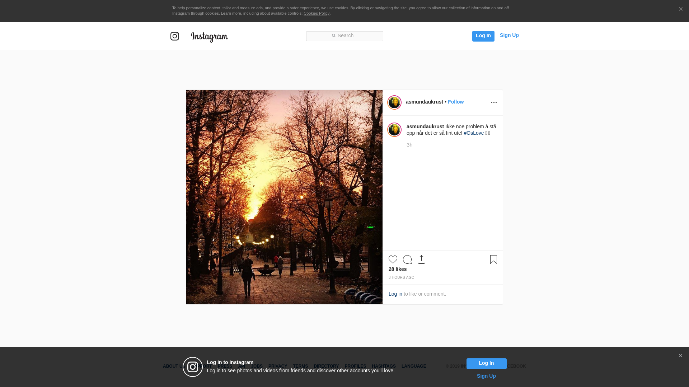Click the autumn park photo

tap(284, 197)
